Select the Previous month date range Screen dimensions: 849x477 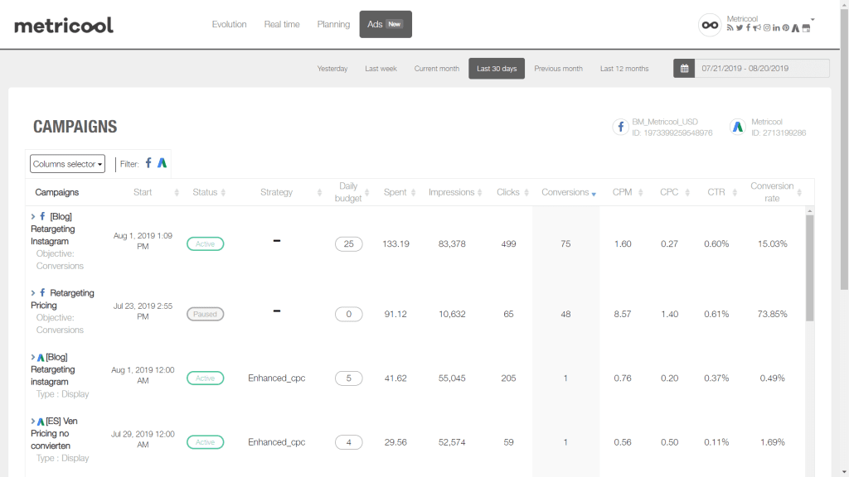558,69
